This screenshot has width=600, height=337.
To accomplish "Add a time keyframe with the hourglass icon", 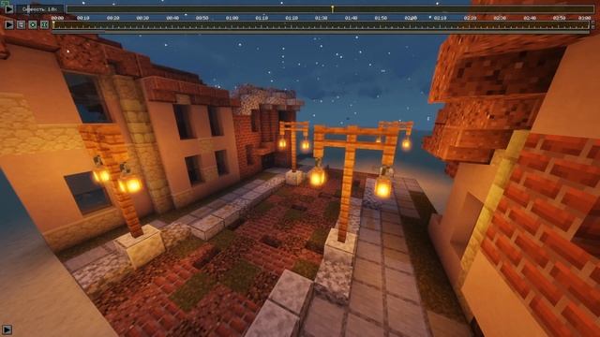I will 44,25.
